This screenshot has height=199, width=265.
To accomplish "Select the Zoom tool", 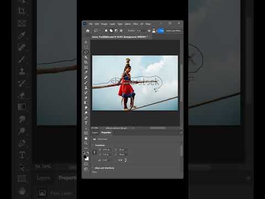I will click(x=86, y=143).
